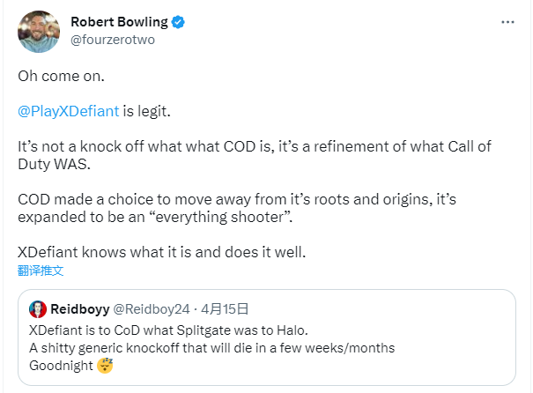The height and width of the screenshot is (393, 533).
Task: Click the sleeping face emoji after Goodnight
Action: [x=105, y=366]
